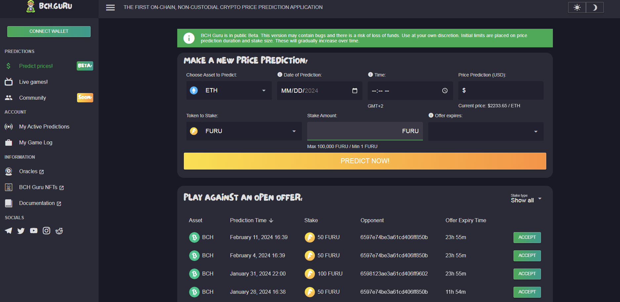Screen dimensions: 620x302
Task: Click the Stake Amount input field
Action: pos(365,131)
